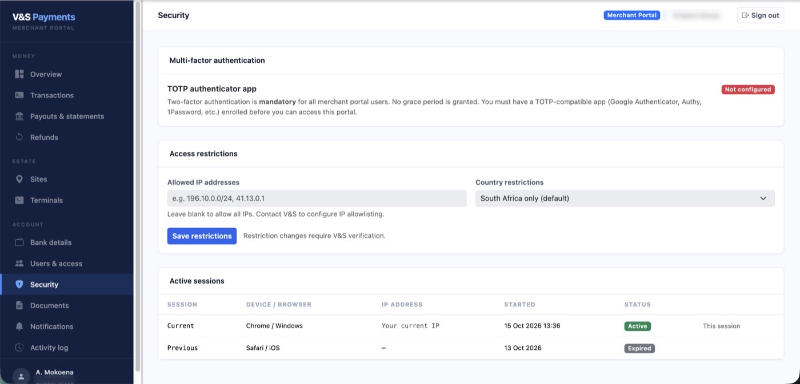This screenshot has height=384, width=800.
Task: Click the A. Mokoena user avatar icon
Action: pyautogui.click(x=21, y=376)
